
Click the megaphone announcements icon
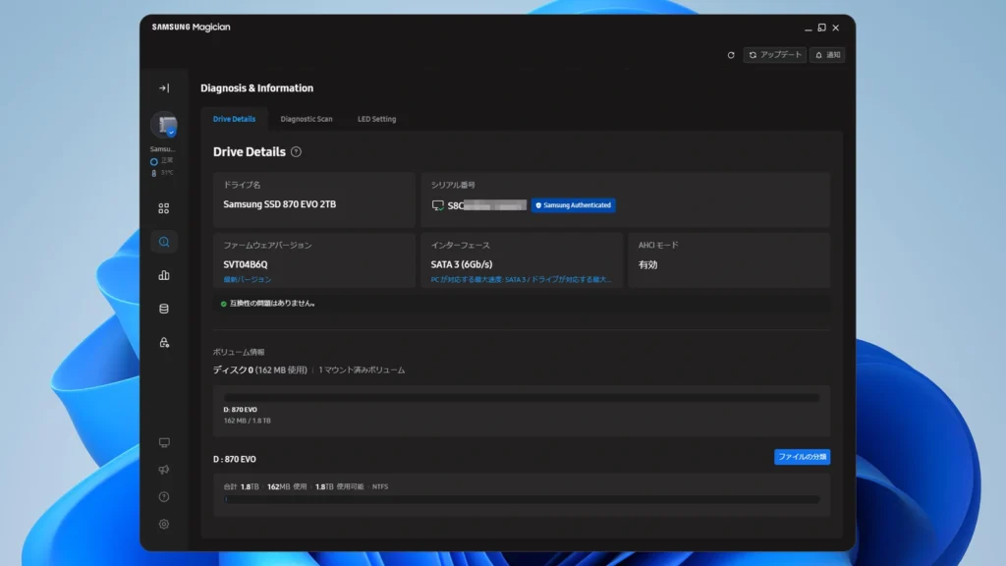point(164,470)
